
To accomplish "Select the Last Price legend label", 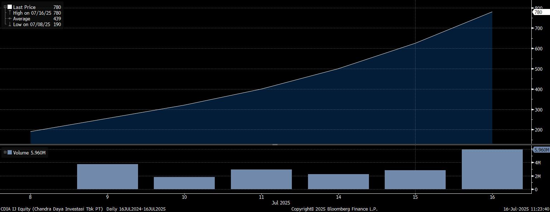I will pos(24,7).
